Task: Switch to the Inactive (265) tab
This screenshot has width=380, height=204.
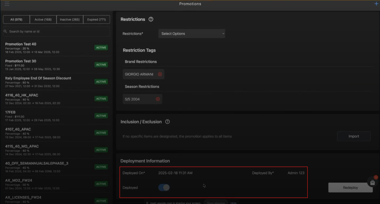Action: pos(69,19)
